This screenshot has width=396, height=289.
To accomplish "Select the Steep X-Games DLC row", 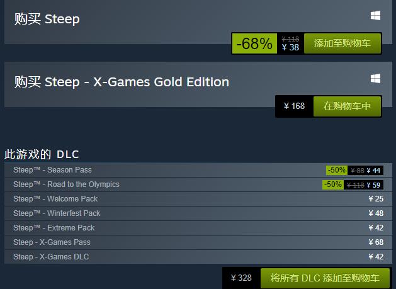I will click(51, 257).
